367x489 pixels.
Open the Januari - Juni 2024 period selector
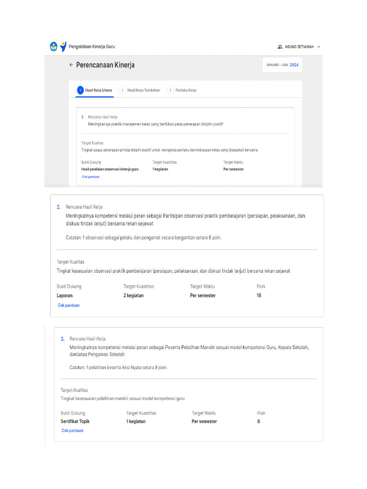(282, 65)
